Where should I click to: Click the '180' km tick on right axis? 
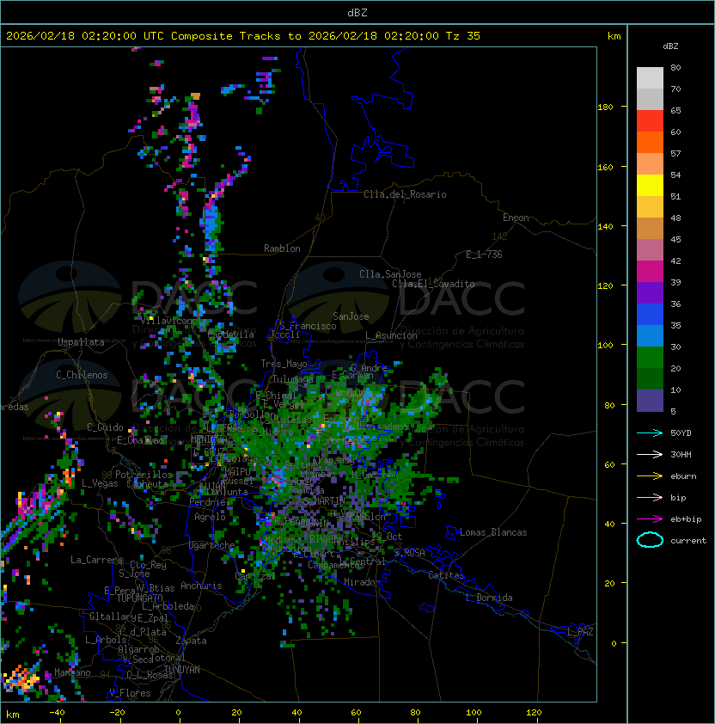(605, 107)
